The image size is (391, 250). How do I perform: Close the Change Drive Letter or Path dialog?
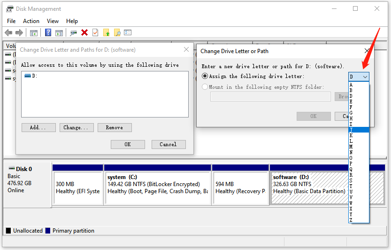(367, 51)
